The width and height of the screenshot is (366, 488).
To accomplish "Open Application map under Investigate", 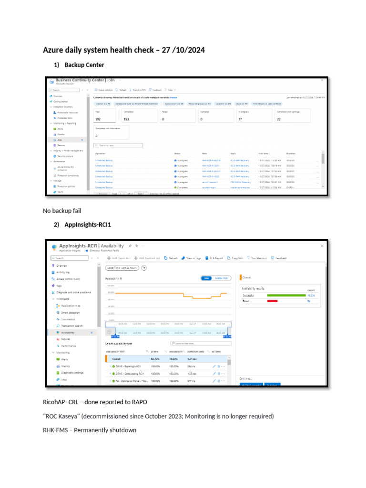I will point(71,306).
